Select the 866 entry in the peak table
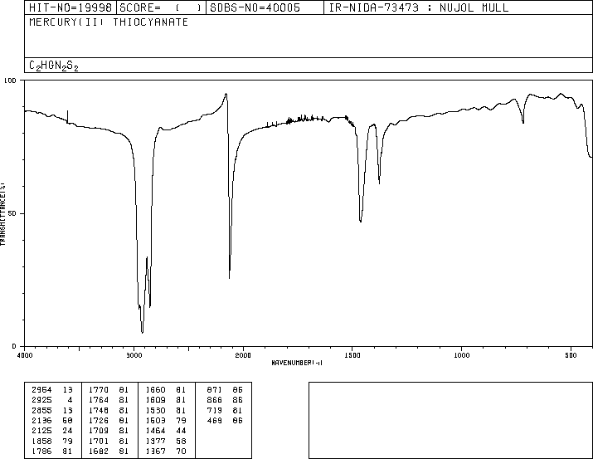 click(215, 400)
